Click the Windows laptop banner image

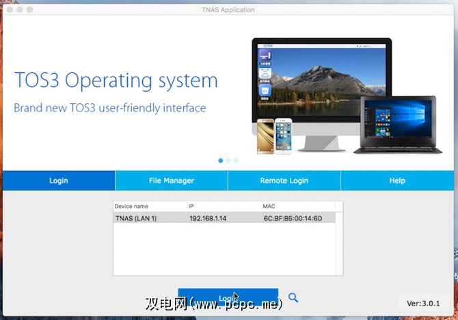click(398, 124)
